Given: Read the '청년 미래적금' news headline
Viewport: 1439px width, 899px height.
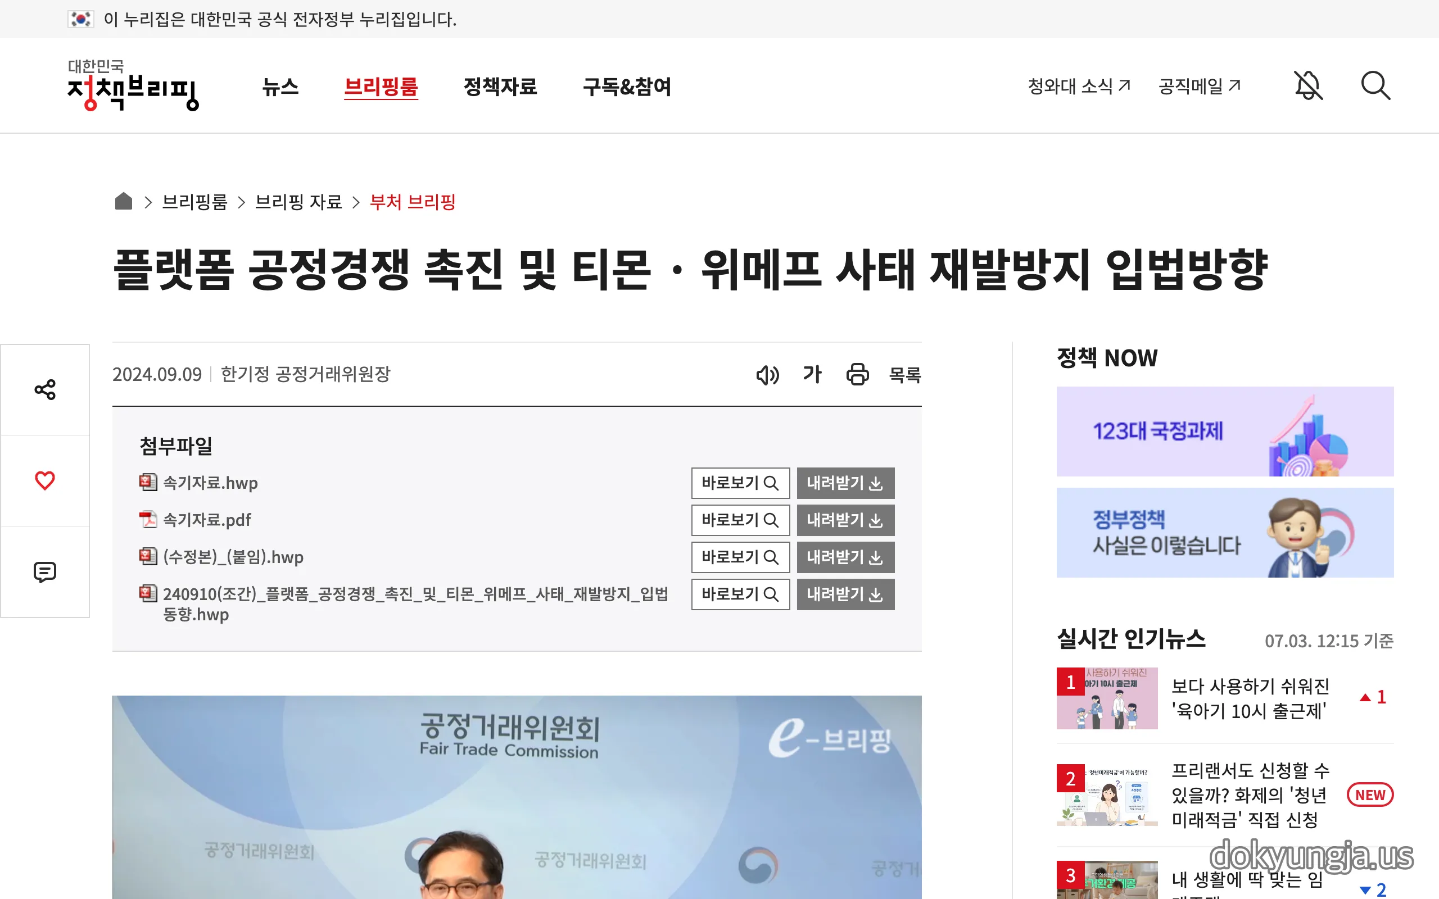Looking at the screenshot, I should [1251, 795].
